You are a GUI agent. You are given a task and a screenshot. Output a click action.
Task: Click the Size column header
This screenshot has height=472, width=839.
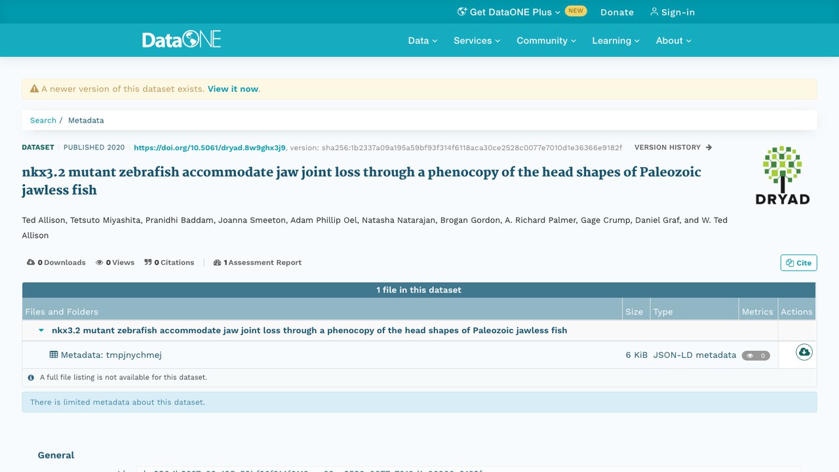pos(634,311)
